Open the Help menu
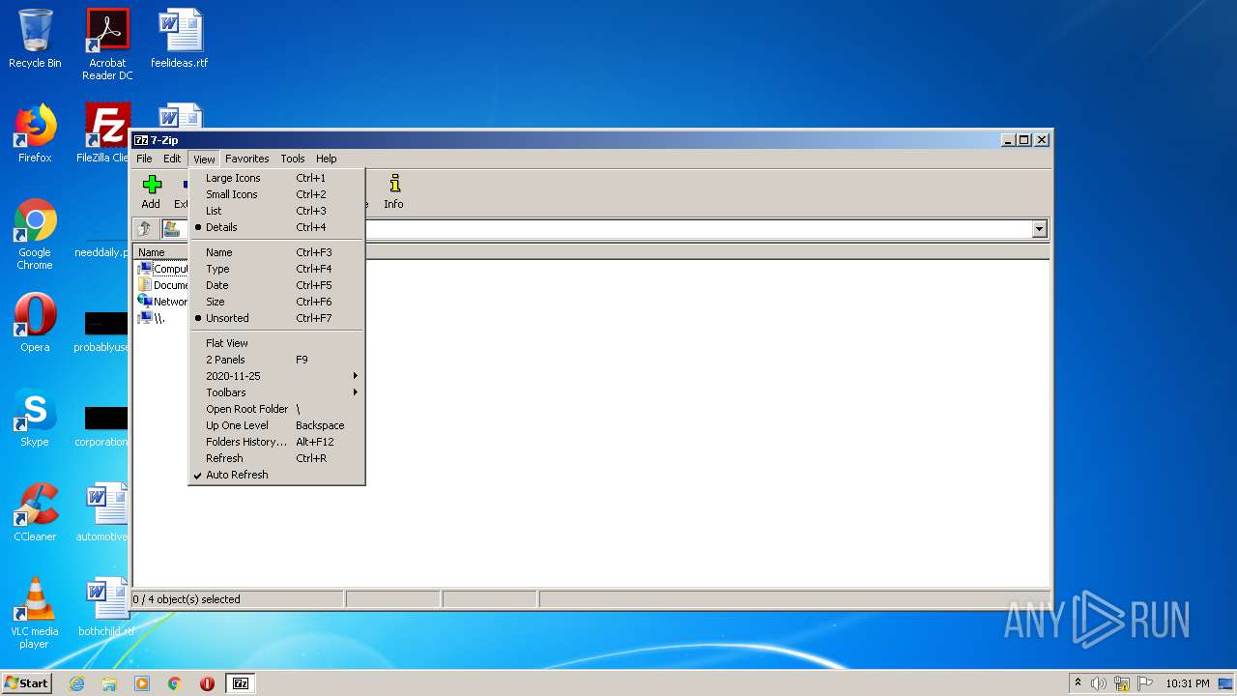 click(x=327, y=159)
